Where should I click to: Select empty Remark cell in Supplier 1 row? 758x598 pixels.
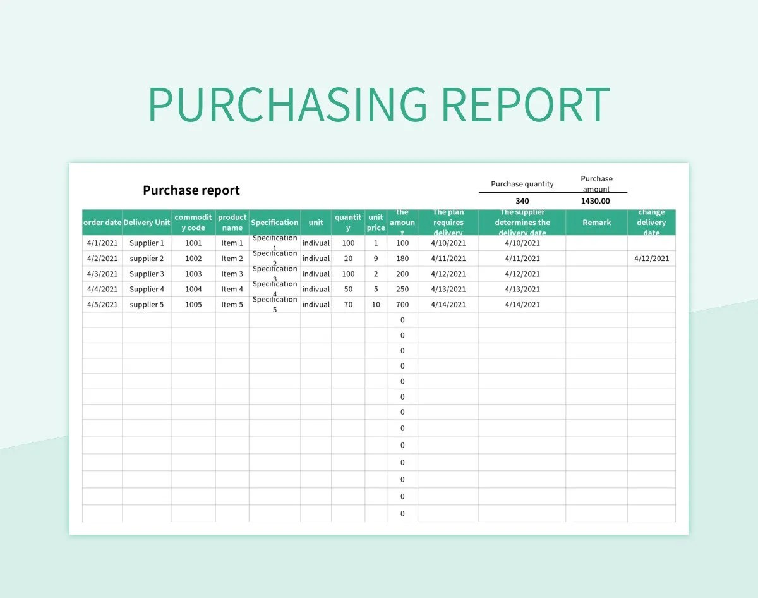597,243
